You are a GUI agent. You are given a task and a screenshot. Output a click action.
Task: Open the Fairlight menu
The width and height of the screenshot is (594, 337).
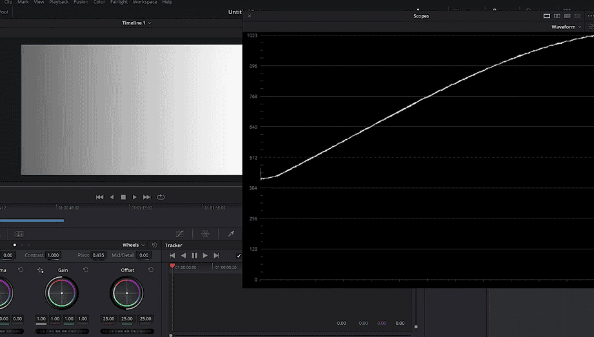point(119,3)
